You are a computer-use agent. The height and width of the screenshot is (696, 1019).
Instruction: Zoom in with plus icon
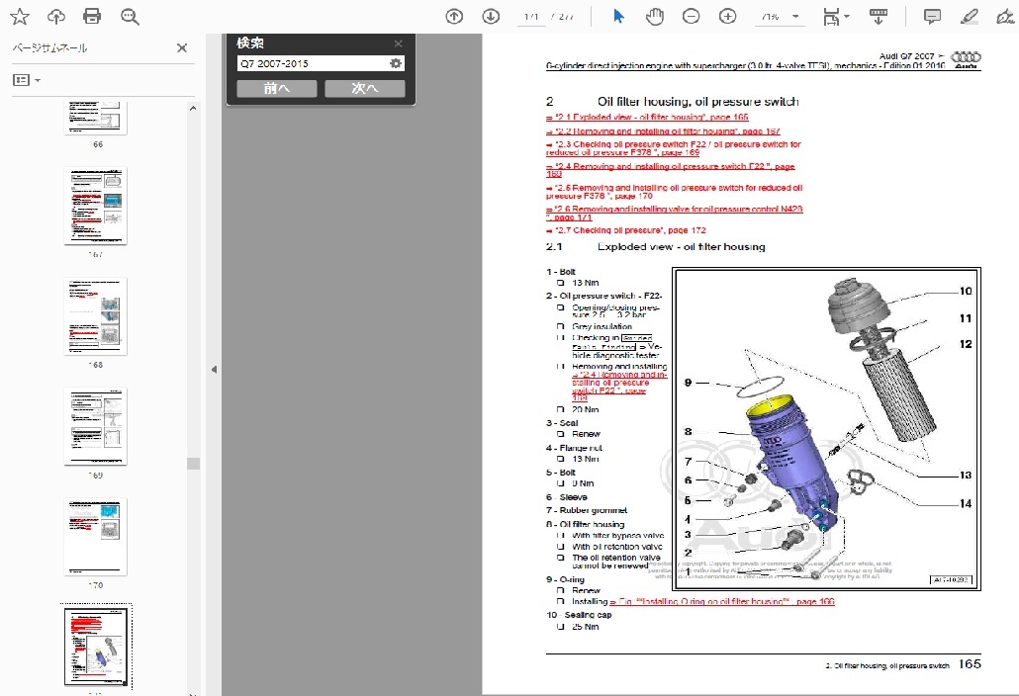727,17
